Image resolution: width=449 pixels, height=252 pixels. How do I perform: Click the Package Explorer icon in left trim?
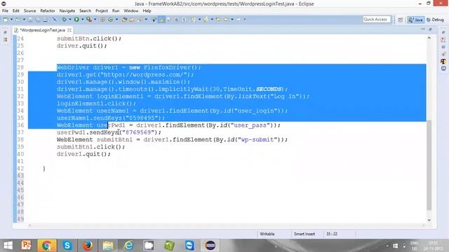[5, 39]
